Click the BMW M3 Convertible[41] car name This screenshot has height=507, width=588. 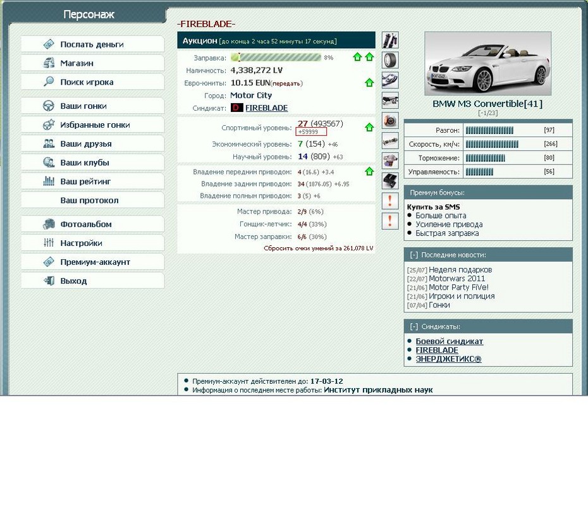(487, 104)
